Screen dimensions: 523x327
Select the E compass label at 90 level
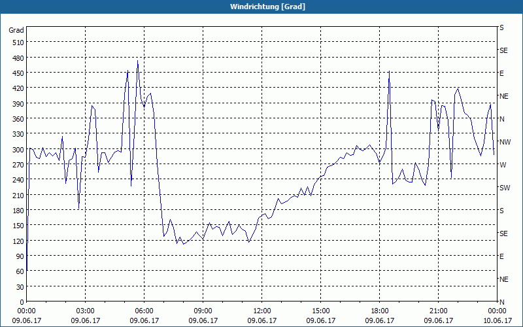501,256
